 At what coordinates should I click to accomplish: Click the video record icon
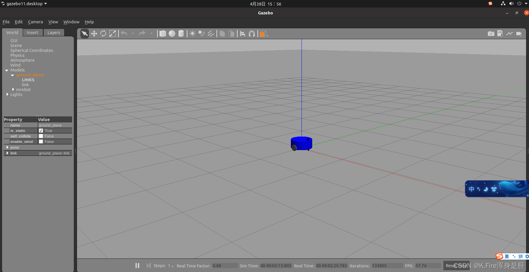(519, 34)
